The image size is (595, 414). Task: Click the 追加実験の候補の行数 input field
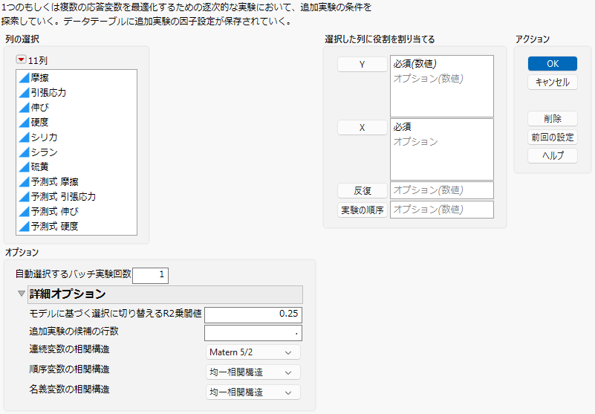[x=253, y=333]
